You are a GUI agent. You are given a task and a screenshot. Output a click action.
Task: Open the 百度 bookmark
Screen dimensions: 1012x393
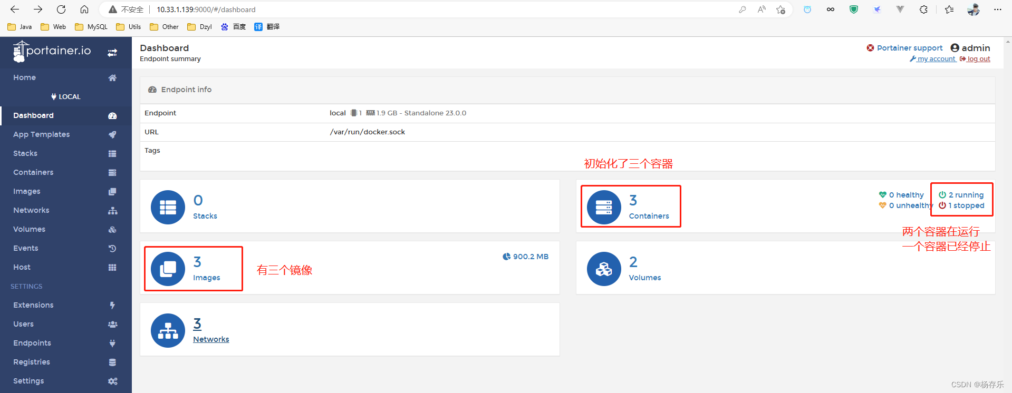[x=233, y=27]
